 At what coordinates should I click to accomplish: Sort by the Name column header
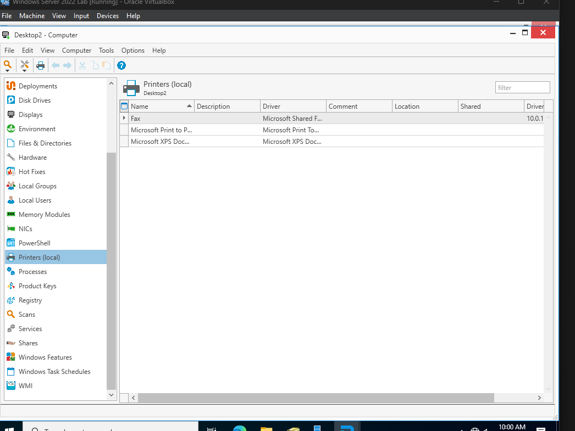pos(162,106)
